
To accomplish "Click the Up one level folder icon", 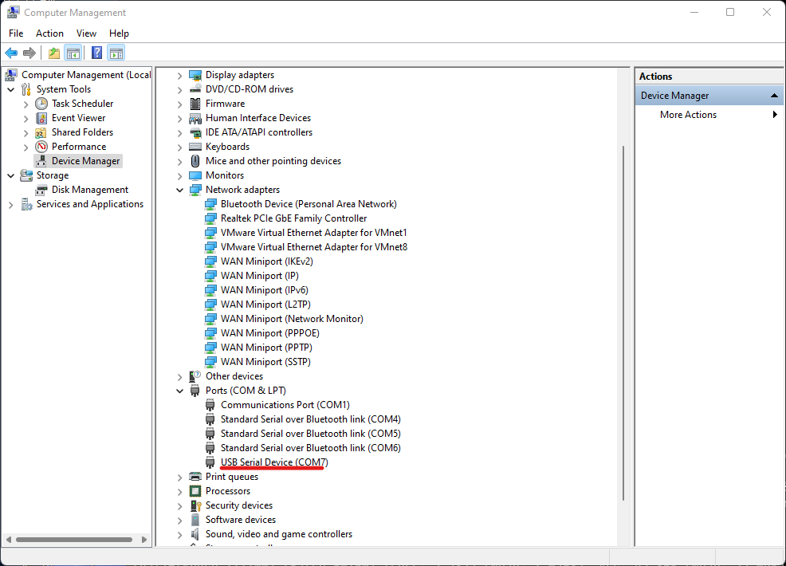I will (53, 53).
